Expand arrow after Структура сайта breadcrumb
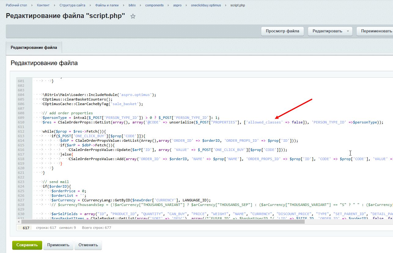Viewport: 393px width, 253px height. [x=90, y=5]
